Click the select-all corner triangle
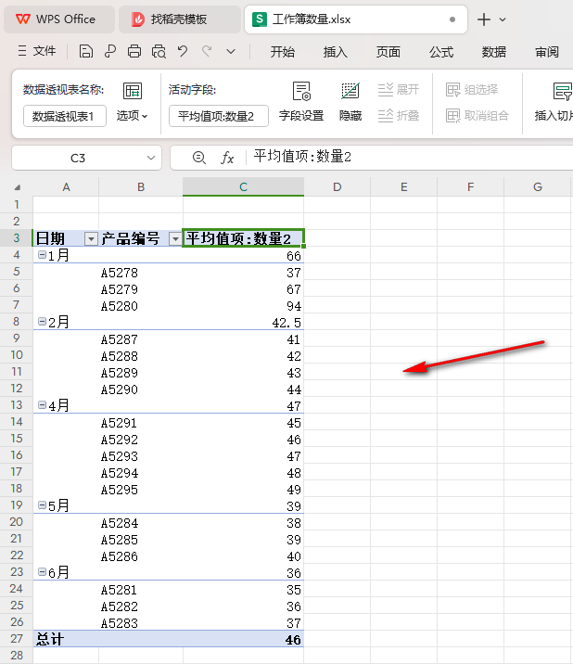 tap(18, 187)
